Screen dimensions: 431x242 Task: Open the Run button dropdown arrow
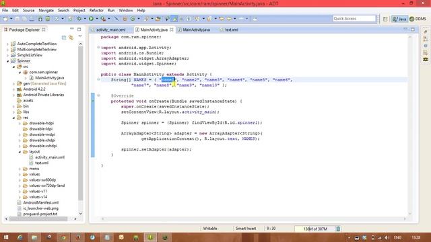[x=97, y=19]
